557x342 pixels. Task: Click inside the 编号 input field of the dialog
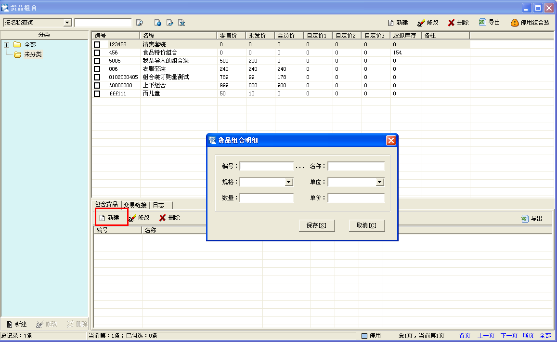click(267, 166)
